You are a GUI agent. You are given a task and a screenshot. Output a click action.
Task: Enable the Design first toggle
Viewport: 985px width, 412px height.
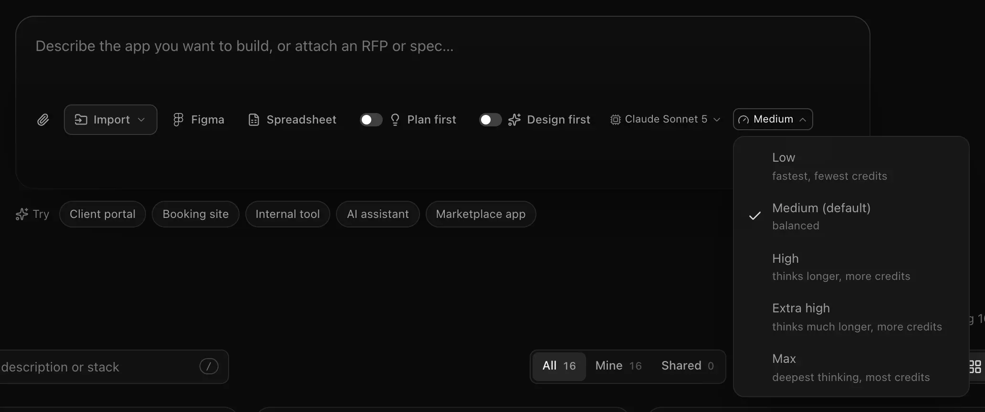click(x=491, y=120)
